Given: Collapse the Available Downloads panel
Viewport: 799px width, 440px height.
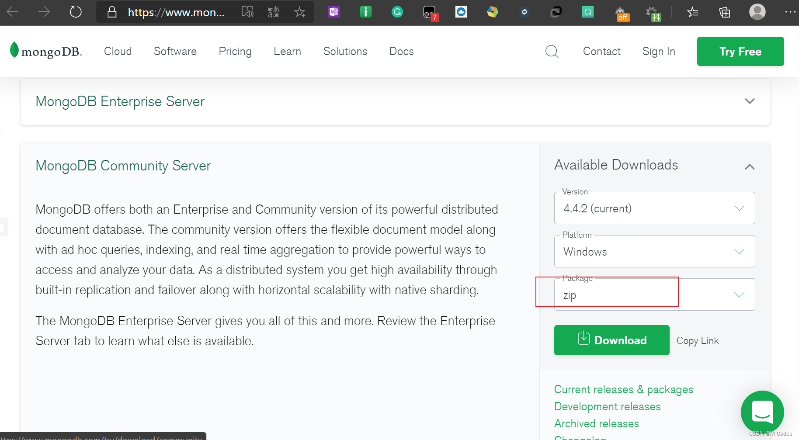Looking at the screenshot, I should (750, 166).
